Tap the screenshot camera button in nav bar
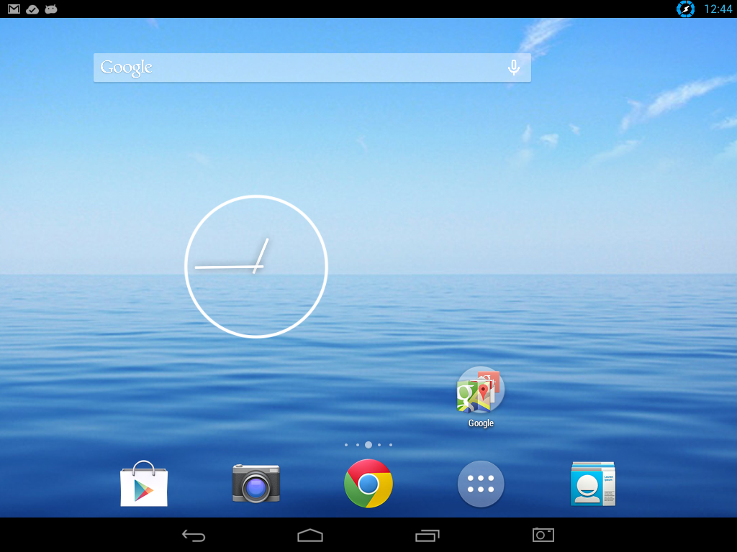This screenshot has height=552, width=737. pos(543,535)
